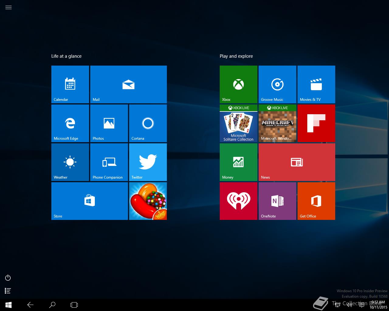Open Task View on taskbar
This screenshot has height=311, width=389.
pos(74,305)
